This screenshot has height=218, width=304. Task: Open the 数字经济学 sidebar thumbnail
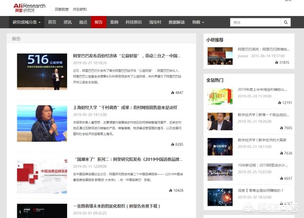(x=220, y=147)
